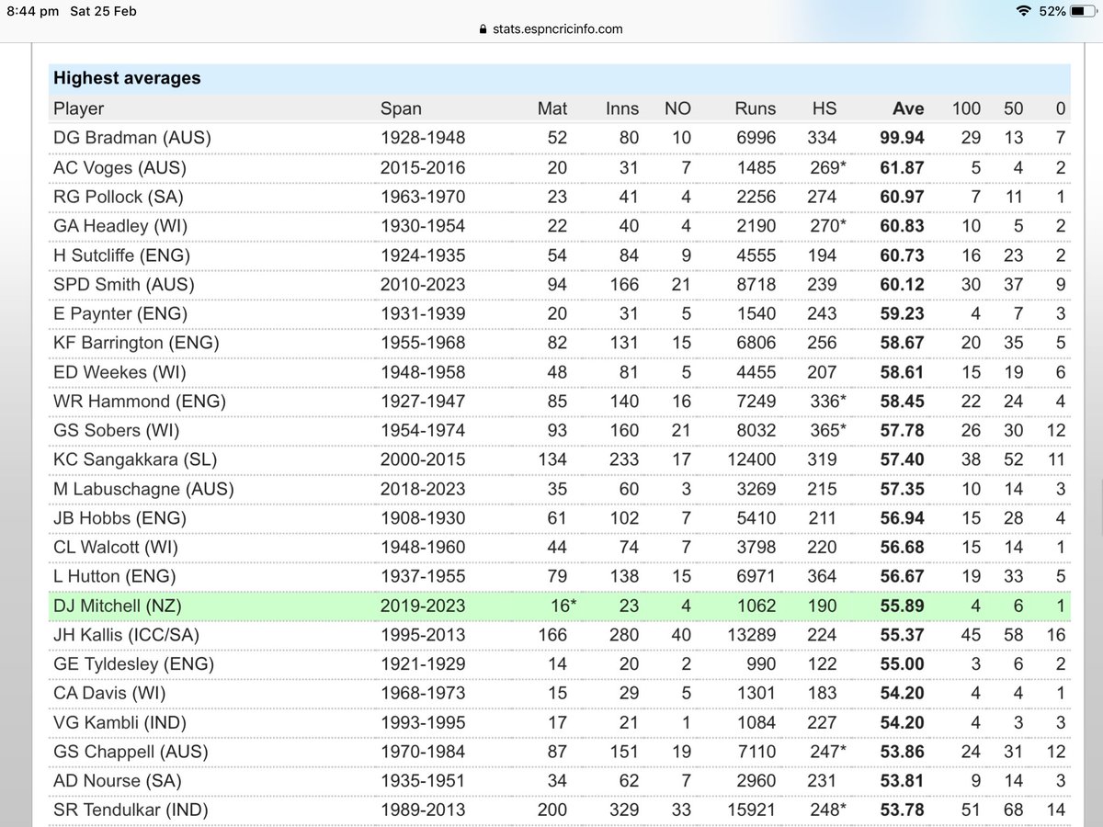Open DG Bradman (AUS) player link
The image size is (1103, 827).
coord(132,138)
